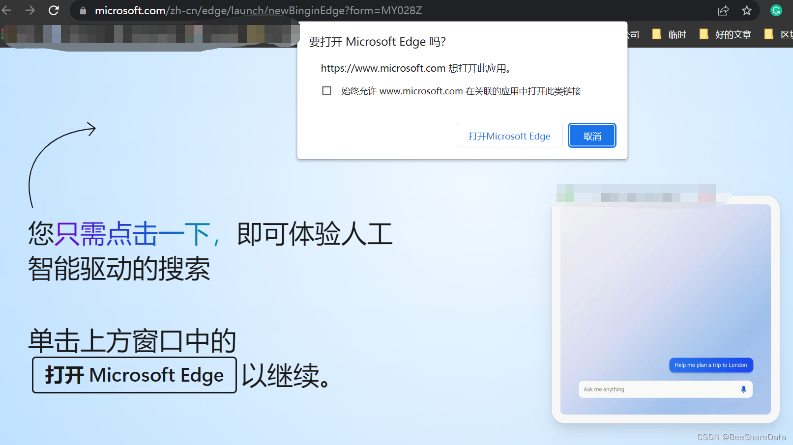Check the 始终允许 www.microsoft.com checkbox

(326, 91)
